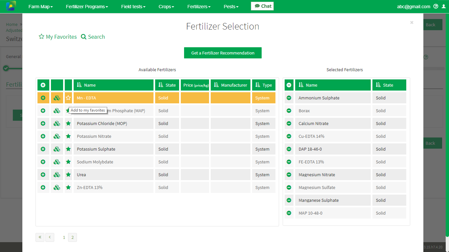Toggle favorite star for Zn-EDTA 13%
This screenshot has height=252, width=449.
point(68,187)
